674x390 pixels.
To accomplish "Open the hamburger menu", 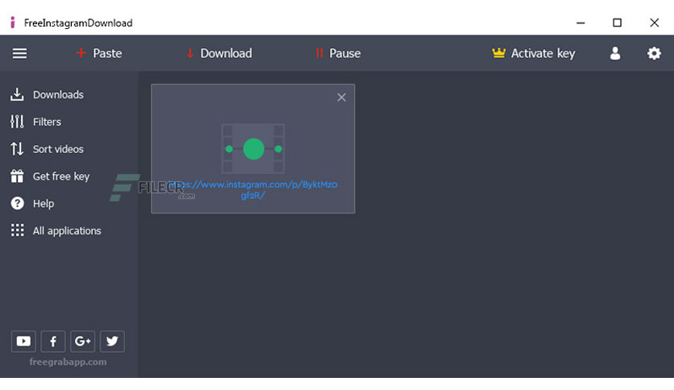I will [x=19, y=53].
